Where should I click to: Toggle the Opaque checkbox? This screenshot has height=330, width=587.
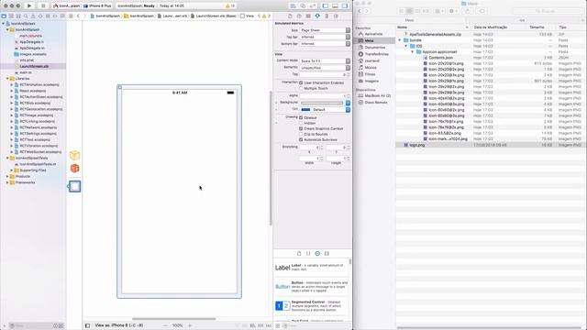point(301,117)
